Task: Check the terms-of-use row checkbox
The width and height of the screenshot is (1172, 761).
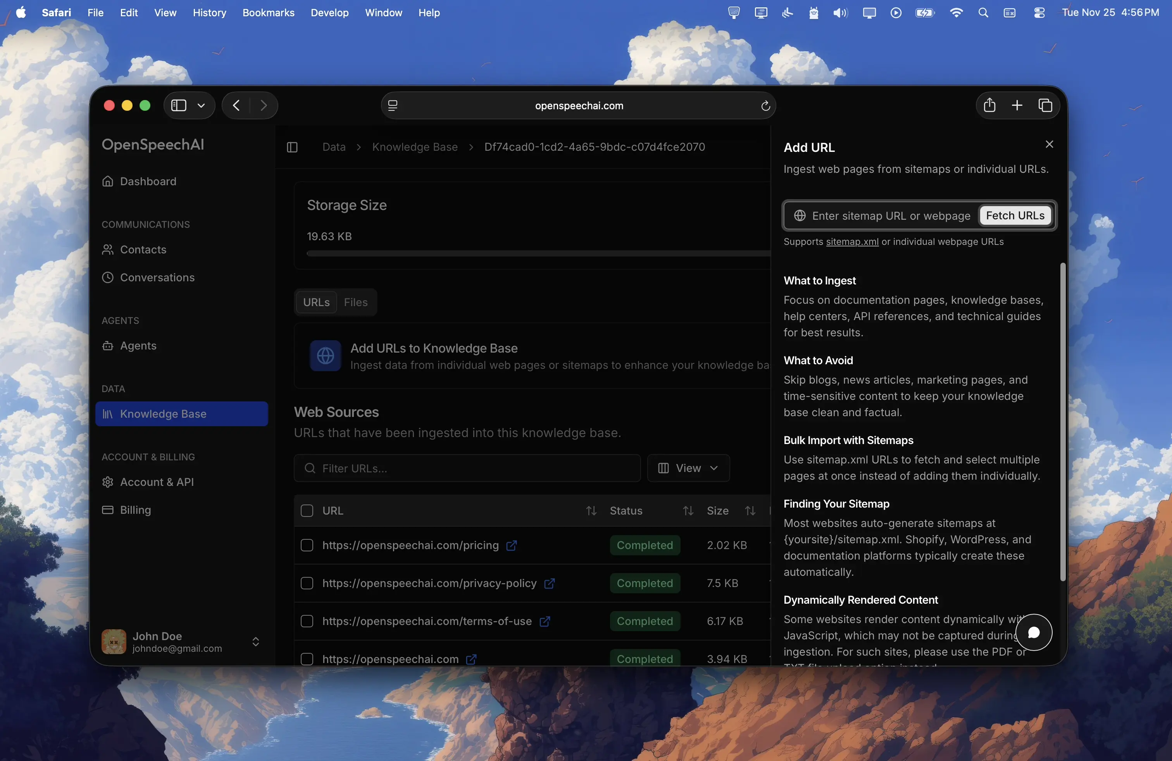Action: pyautogui.click(x=307, y=621)
